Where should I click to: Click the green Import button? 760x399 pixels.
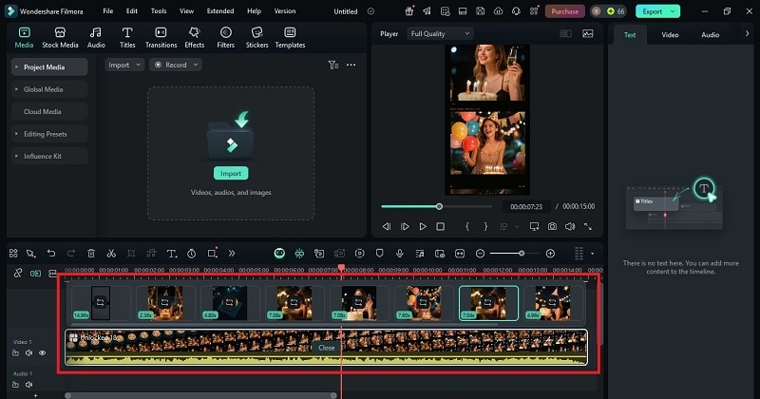(231, 173)
